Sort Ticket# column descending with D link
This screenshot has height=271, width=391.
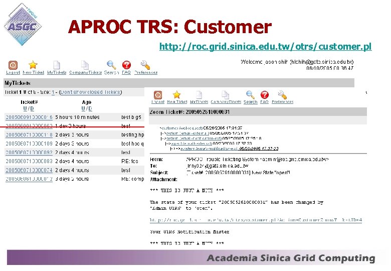coord(32,108)
